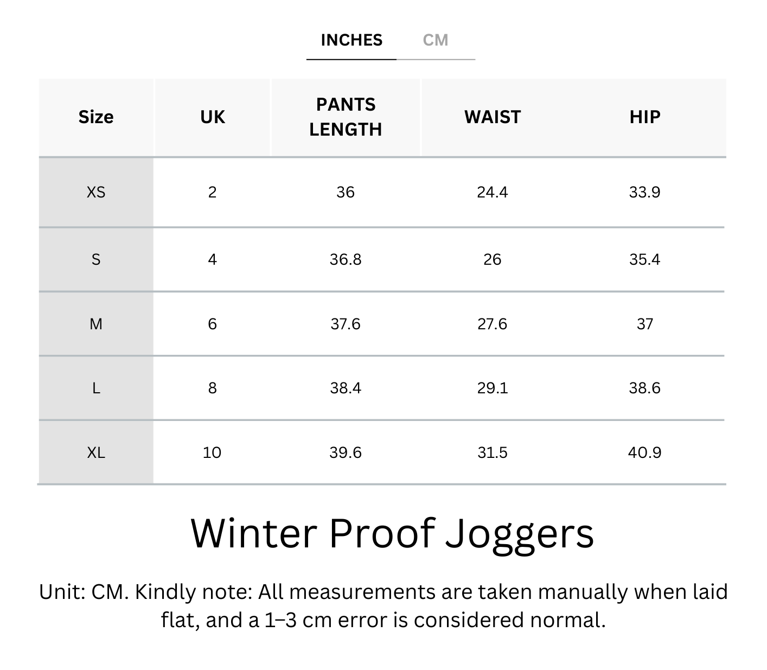Viewport: 767px width, 670px height.
Task: Select the INCHES tab
Action: click(x=351, y=40)
